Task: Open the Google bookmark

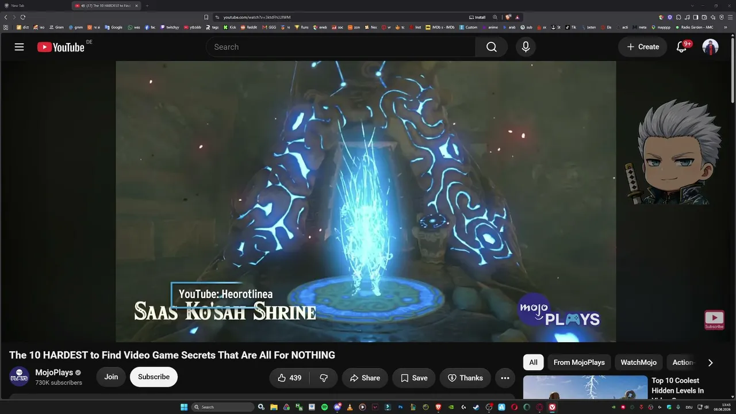Action: point(114,27)
